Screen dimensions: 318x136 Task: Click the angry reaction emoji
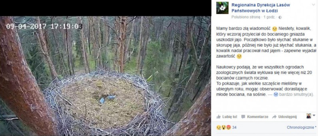click(228, 128)
